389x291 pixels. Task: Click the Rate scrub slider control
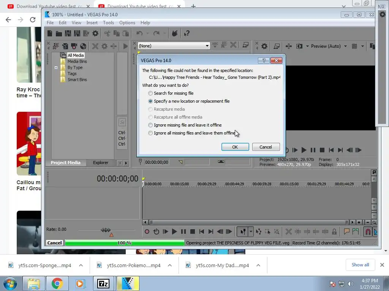click(106, 230)
